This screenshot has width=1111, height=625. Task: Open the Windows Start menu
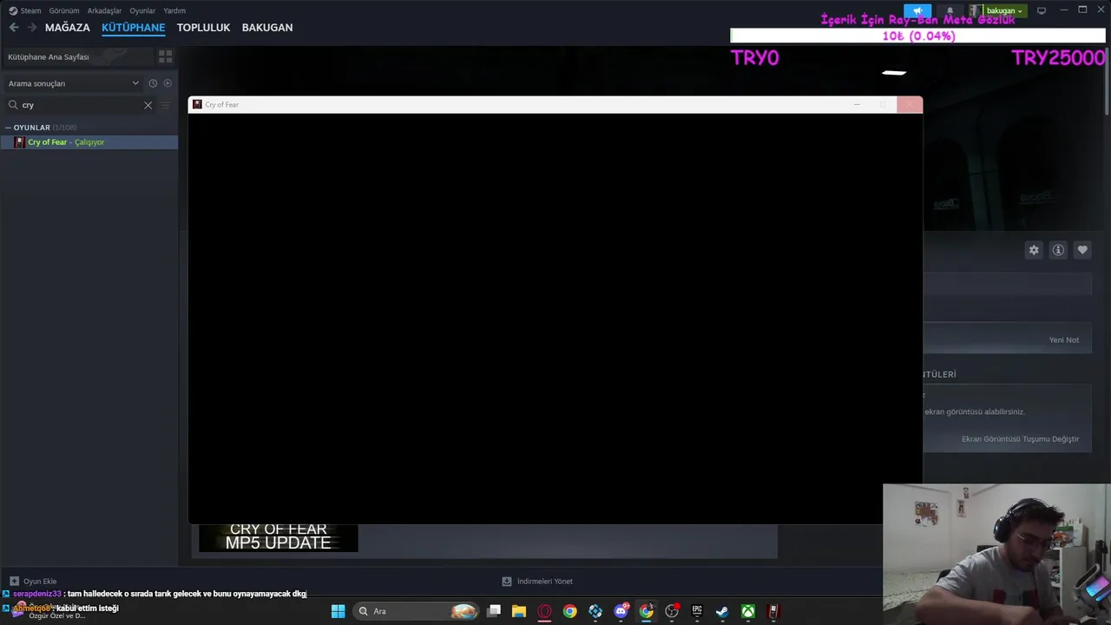339,611
